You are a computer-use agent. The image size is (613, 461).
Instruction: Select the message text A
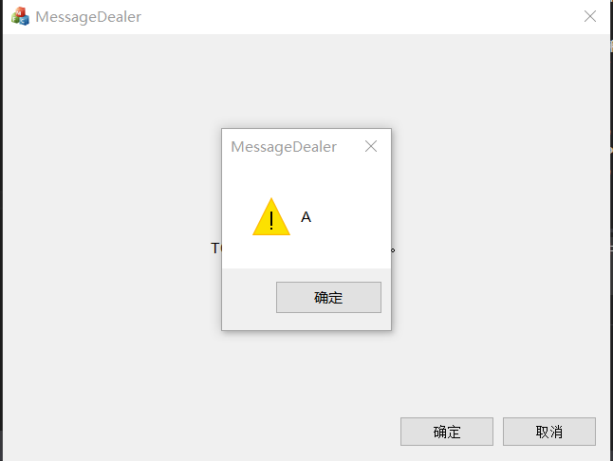tap(306, 217)
